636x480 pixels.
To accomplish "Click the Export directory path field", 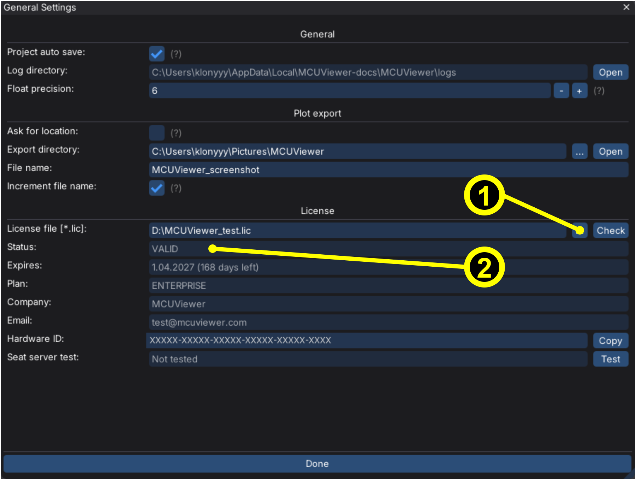I will [x=357, y=152].
